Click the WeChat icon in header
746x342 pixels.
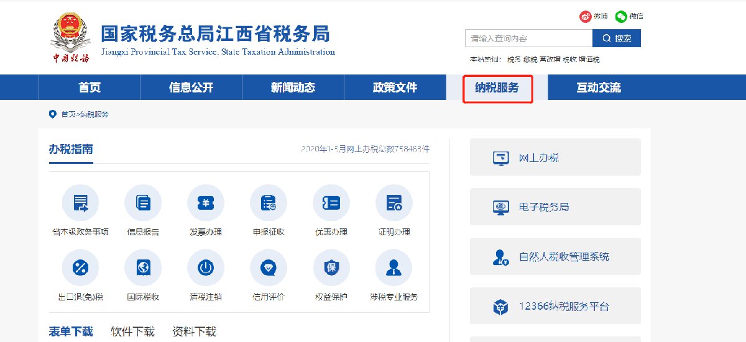pyautogui.click(x=621, y=17)
